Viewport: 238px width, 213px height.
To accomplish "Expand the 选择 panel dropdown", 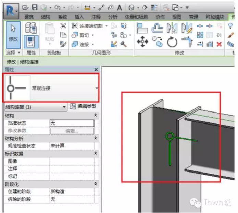I will pos(19,52).
